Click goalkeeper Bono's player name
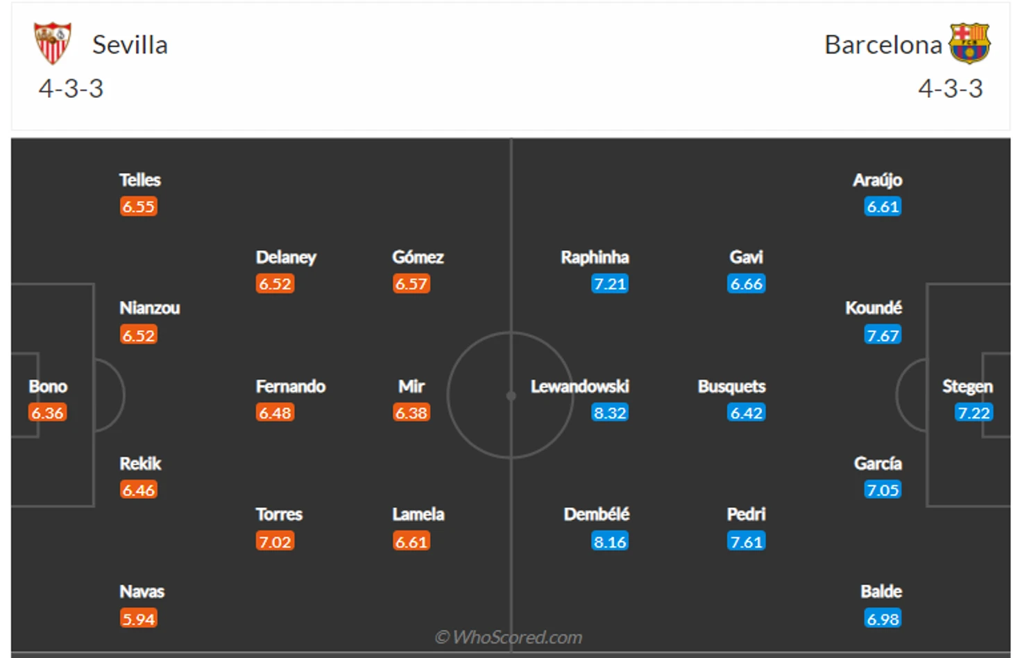This screenshot has height=658, width=1013. (48, 387)
